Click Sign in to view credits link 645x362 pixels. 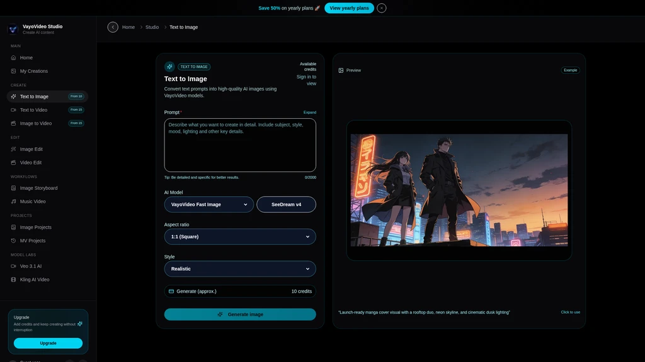tap(307, 80)
